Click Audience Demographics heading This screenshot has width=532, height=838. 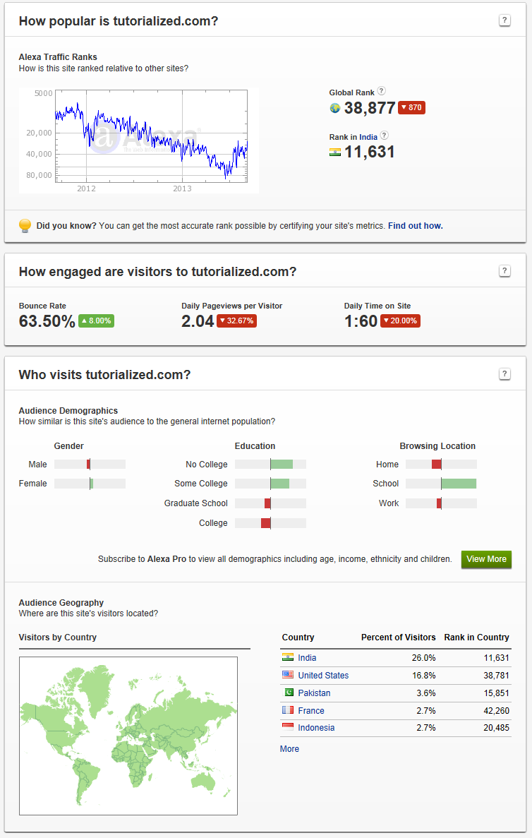(68, 410)
